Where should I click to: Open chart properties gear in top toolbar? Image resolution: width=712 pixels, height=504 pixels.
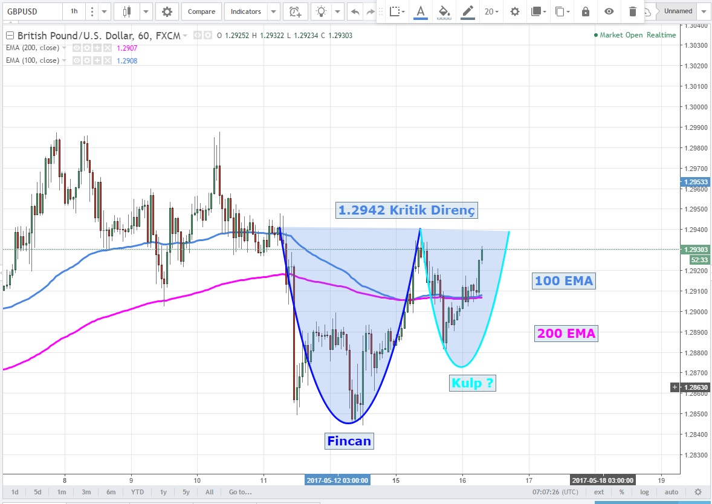167,11
